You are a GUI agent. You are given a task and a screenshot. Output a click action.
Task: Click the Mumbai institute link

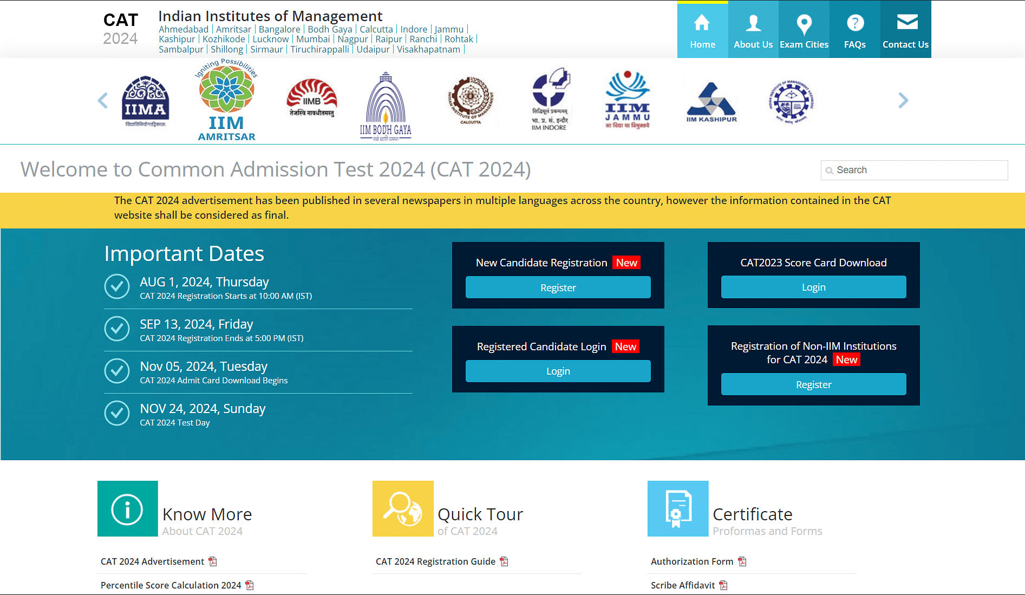(x=313, y=39)
